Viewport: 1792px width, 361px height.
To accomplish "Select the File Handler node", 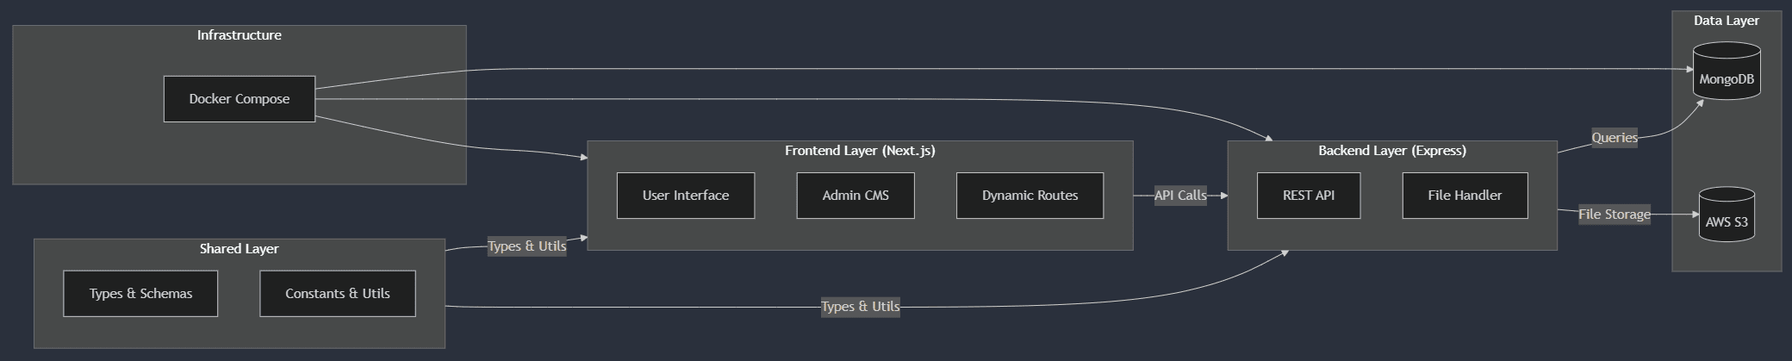I will coord(1465,196).
